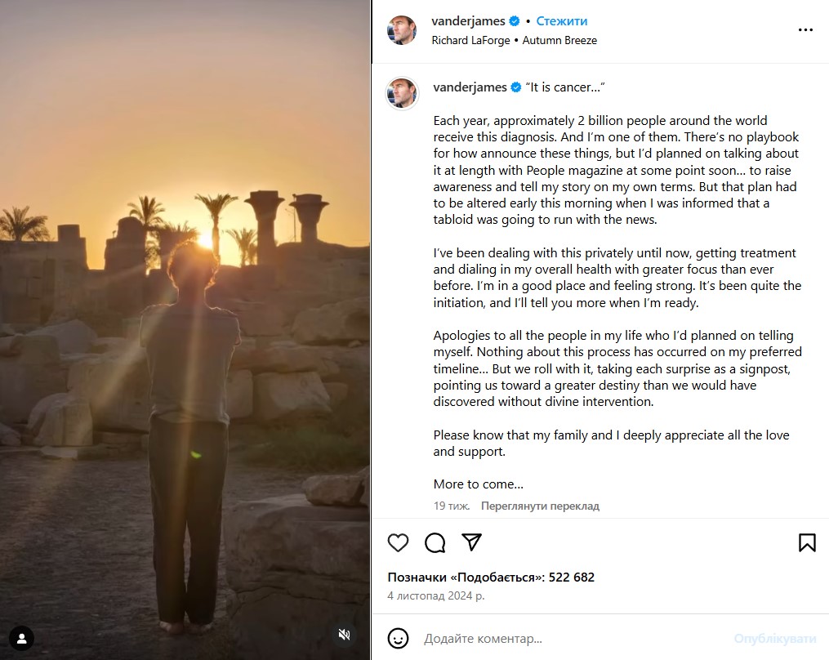Viewport: 829px width, 660px height.
Task: Like the post with heart icon
Action: [x=398, y=542]
